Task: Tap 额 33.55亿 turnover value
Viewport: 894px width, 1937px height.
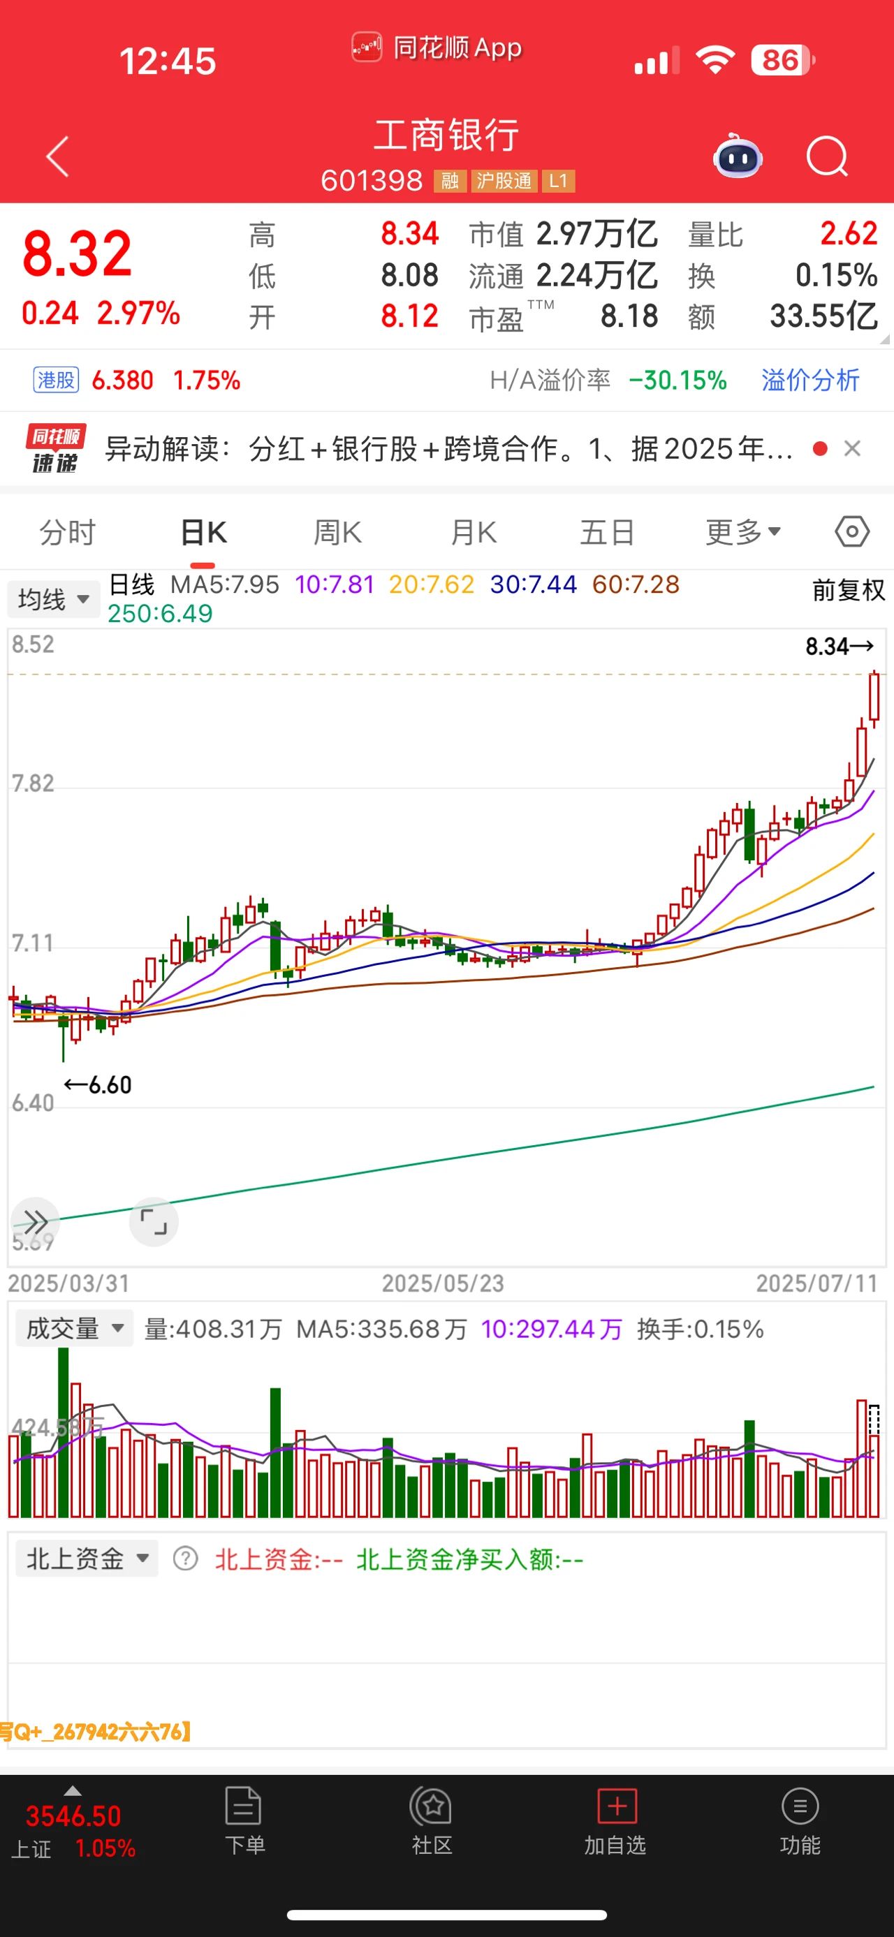Action: click(823, 316)
